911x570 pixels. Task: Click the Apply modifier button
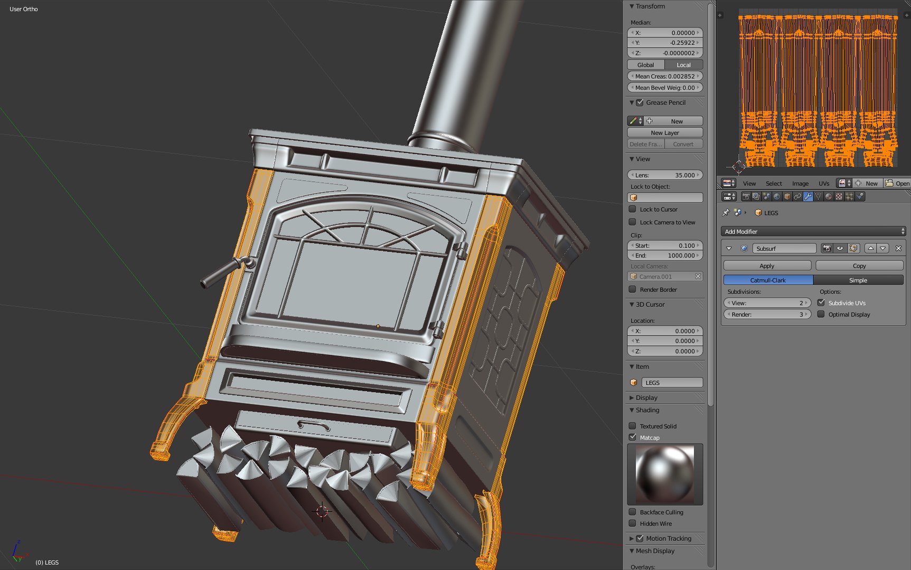[x=767, y=265]
